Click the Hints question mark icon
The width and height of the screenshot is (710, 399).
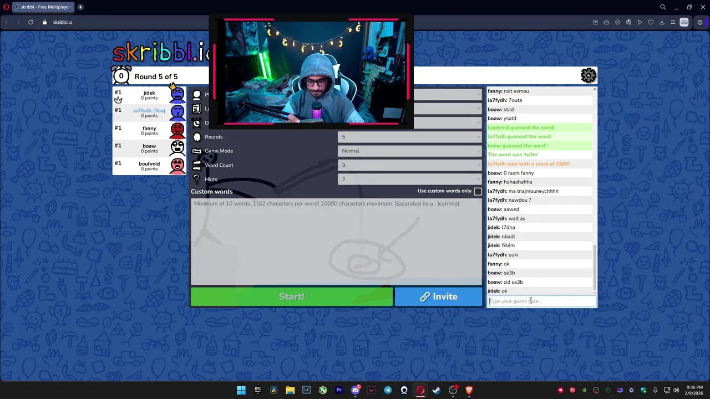click(196, 179)
